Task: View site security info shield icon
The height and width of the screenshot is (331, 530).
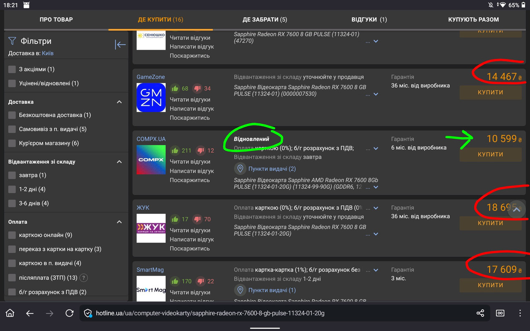Action: coord(88,313)
